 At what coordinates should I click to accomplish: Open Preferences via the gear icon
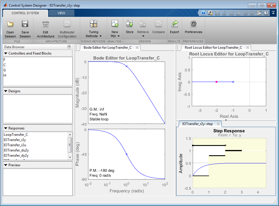193,24
